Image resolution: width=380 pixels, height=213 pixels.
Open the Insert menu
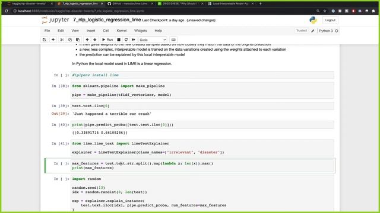[91, 31]
